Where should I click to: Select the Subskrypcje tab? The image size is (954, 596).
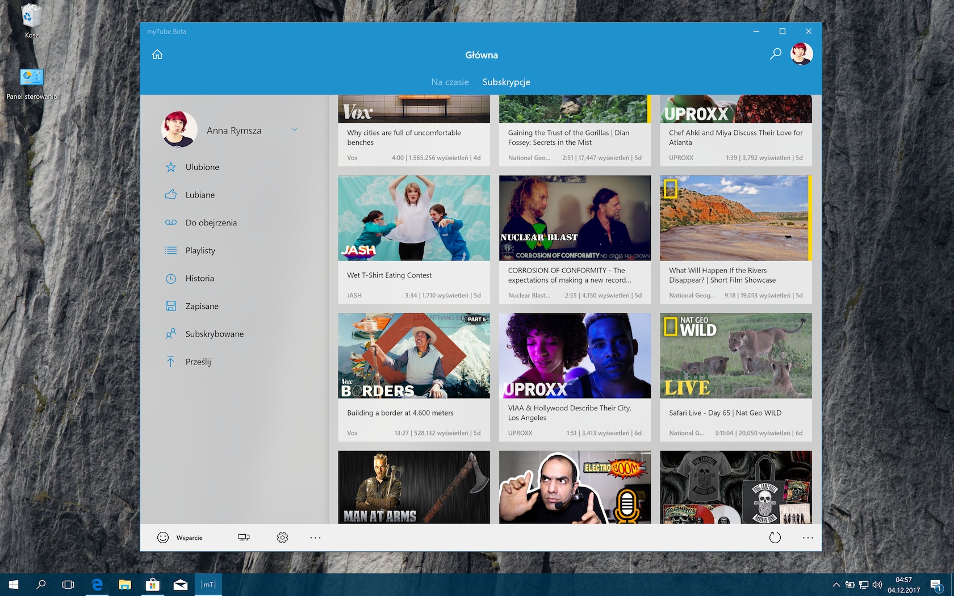(x=506, y=82)
